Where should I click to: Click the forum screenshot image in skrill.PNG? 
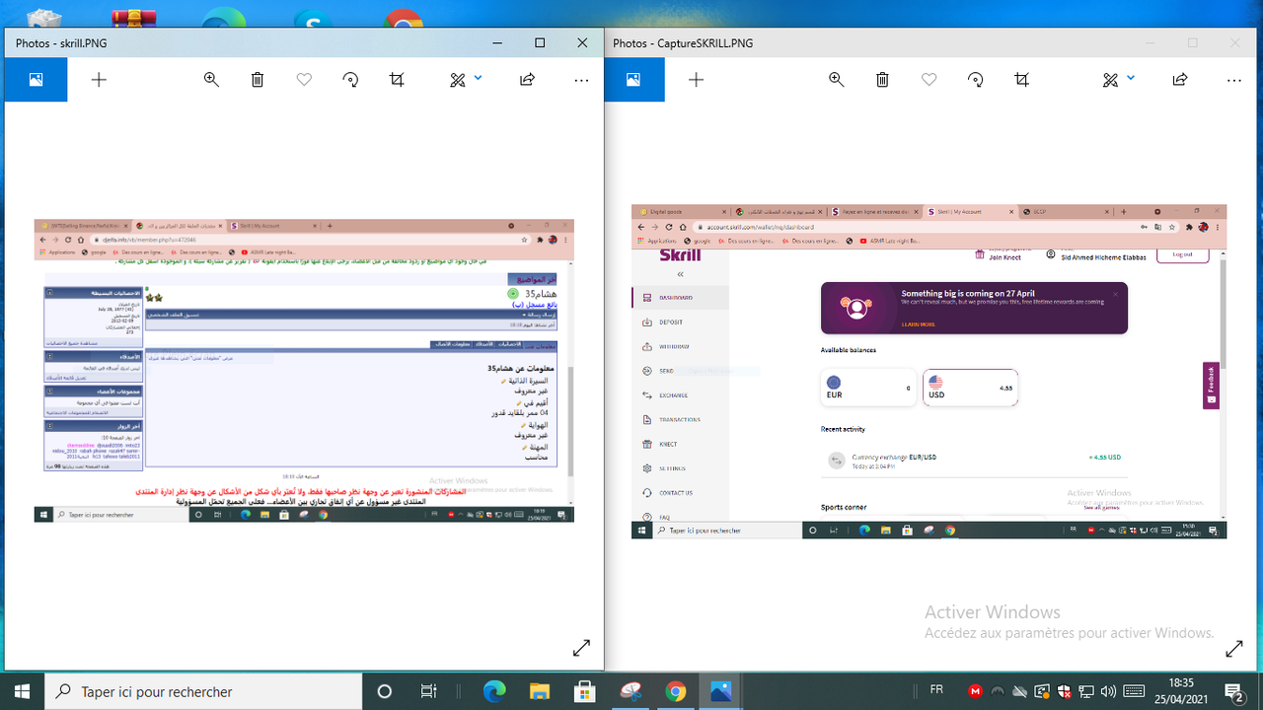(x=304, y=371)
